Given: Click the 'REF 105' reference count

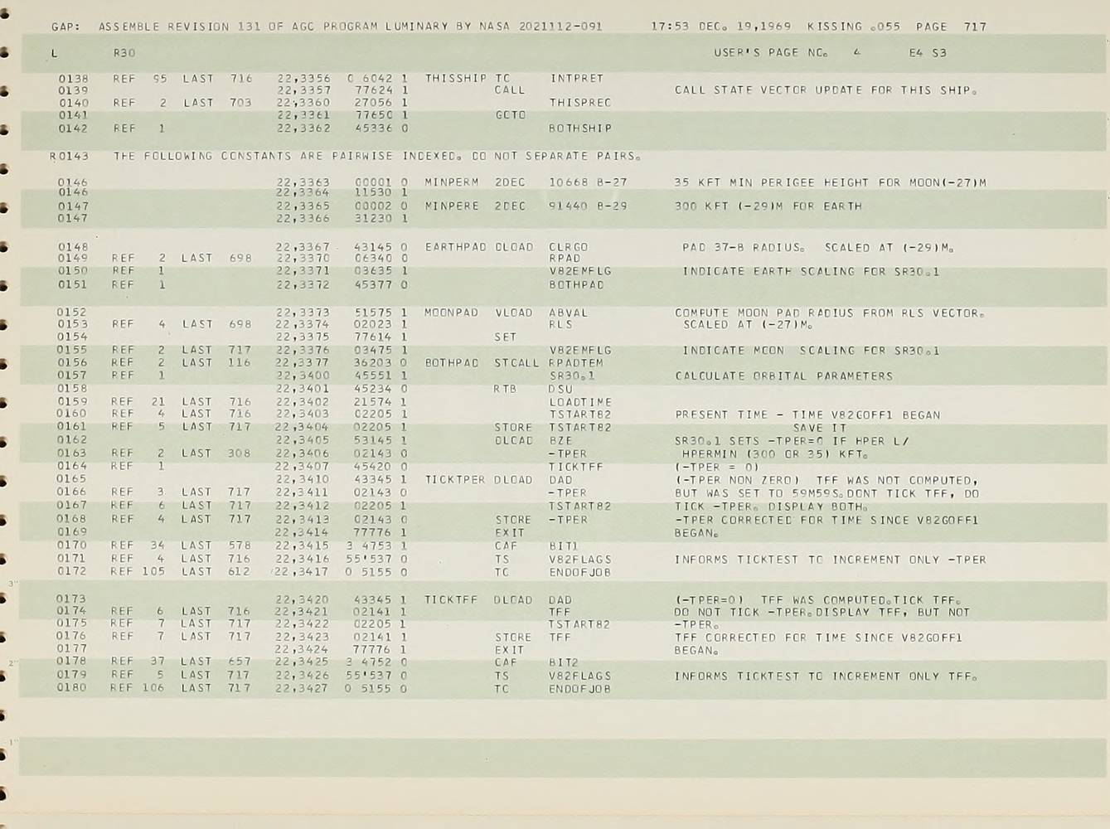Looking at the screenshot, I should point(138,571).
